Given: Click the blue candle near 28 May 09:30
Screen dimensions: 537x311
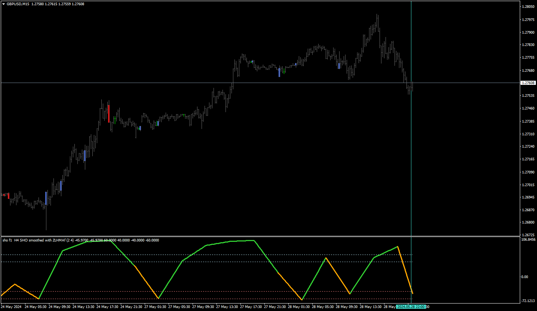Looking at the screenshot, I should pos(339,66).
